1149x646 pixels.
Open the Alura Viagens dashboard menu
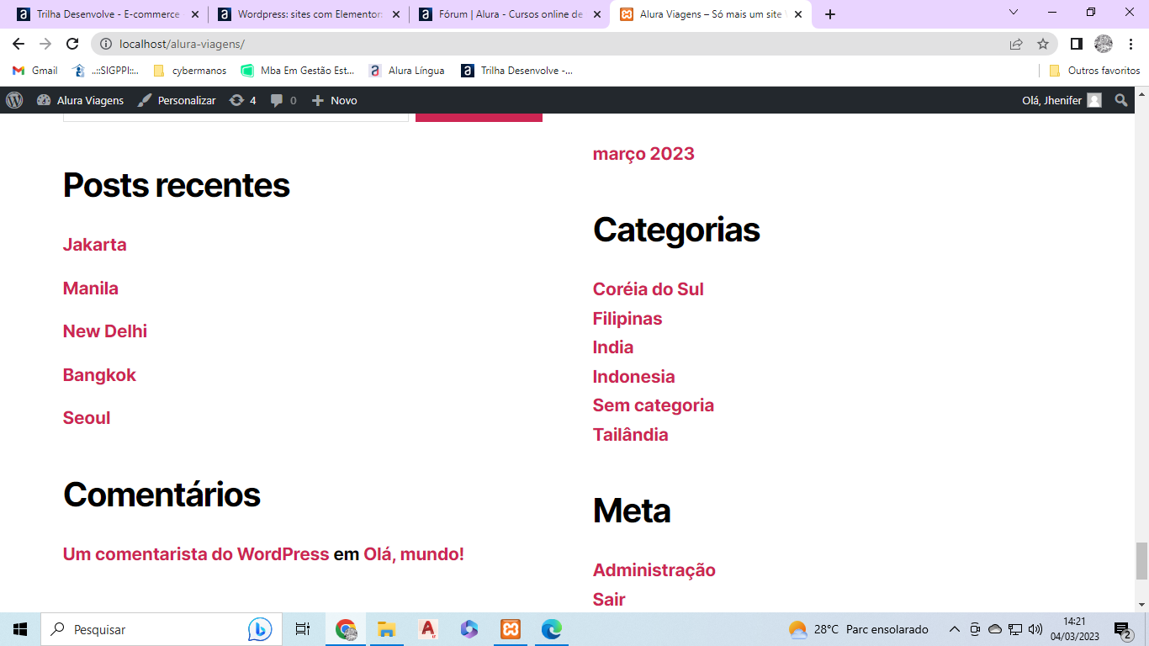80,100
